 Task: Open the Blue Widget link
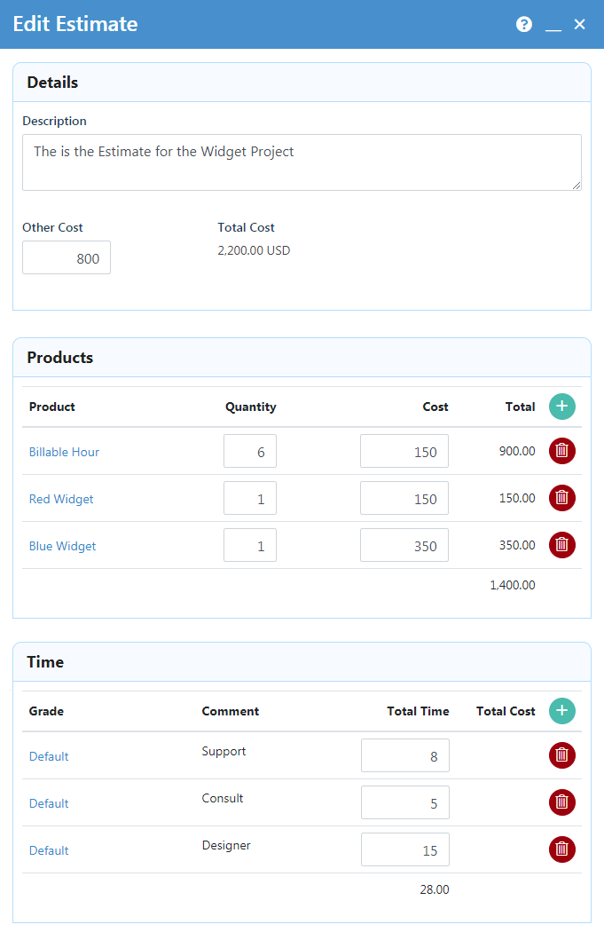pyautogui.click(x=62, y=546)
